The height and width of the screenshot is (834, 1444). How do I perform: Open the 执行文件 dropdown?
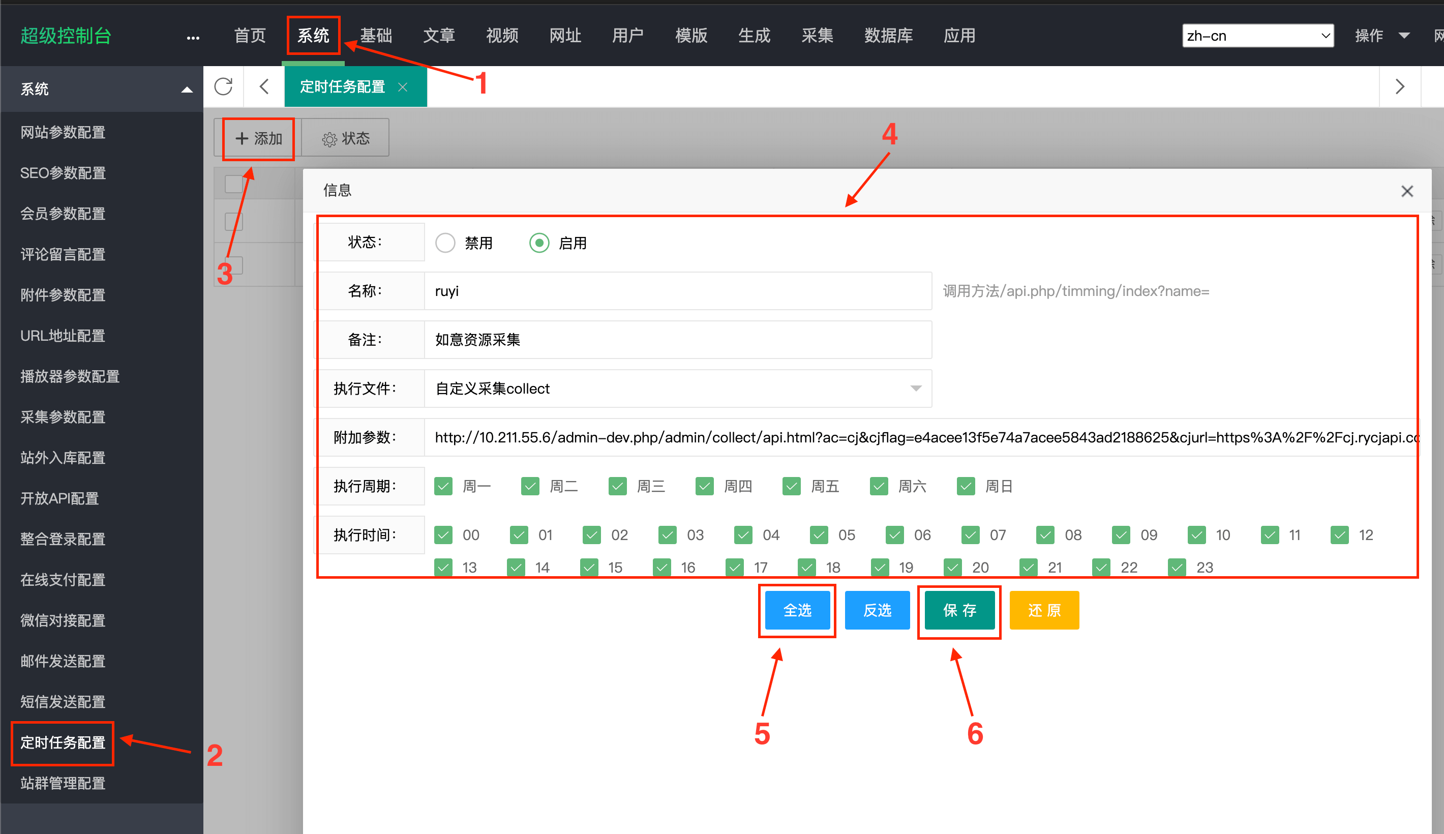(x=678, y=389)
